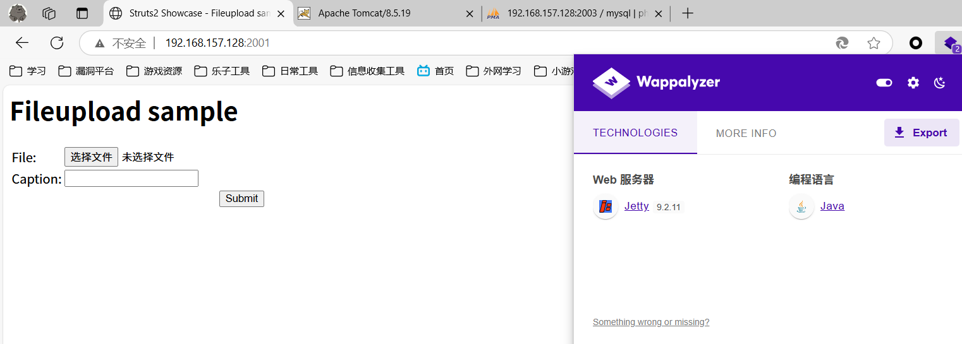Viewport: 962px width, 344px height.
Task: Open the workspaces icon in tab bar
Action: click(x=49, y=13)
